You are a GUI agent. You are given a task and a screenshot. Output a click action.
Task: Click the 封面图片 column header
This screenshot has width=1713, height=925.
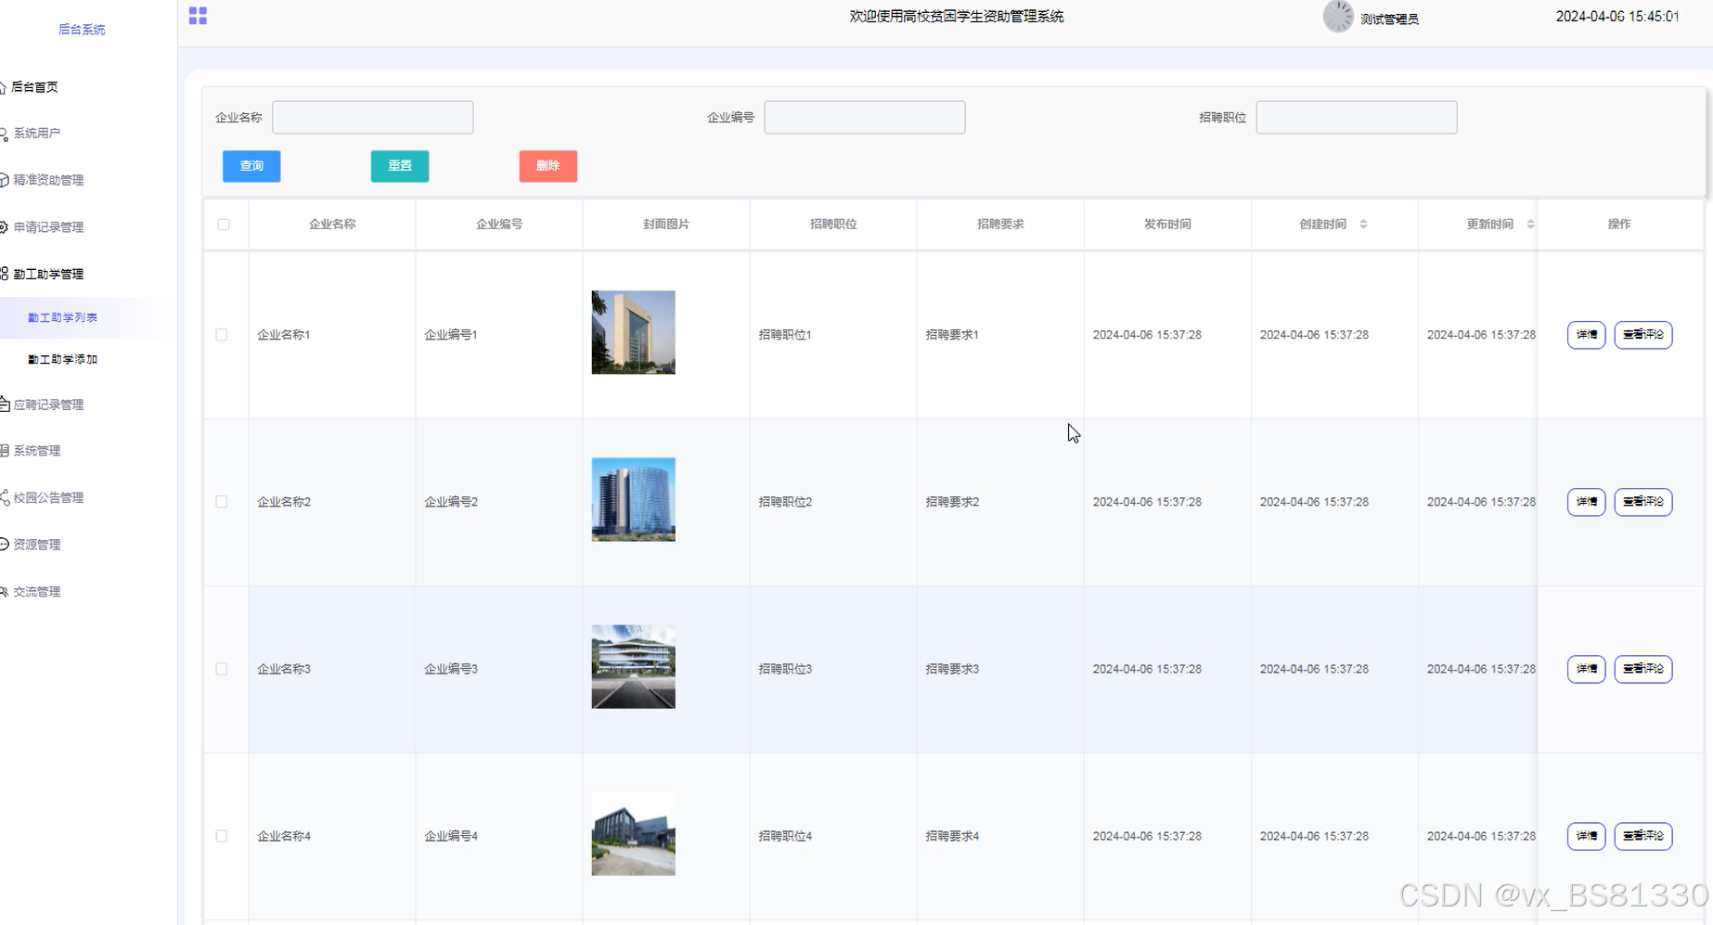[x=666, y=225]
